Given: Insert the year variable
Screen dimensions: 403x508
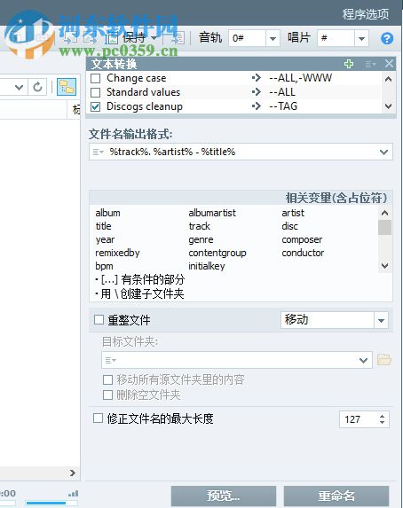Looking at the screenshot, I should pyautogui.click(x=105, y=239).
